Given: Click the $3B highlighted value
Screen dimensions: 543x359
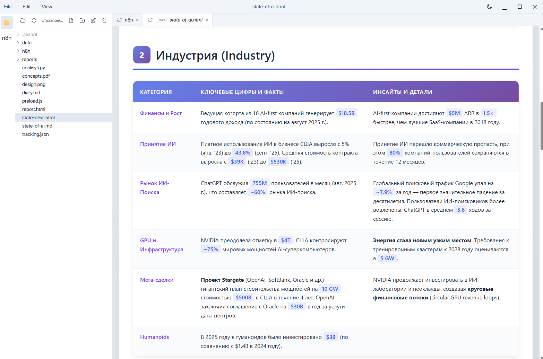Looking at the screenshot, I should [331, 337].
